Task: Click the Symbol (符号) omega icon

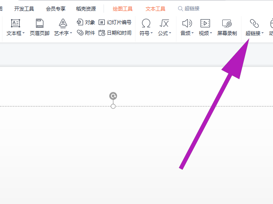Action: pyautogui.click(x=146, y=24)
